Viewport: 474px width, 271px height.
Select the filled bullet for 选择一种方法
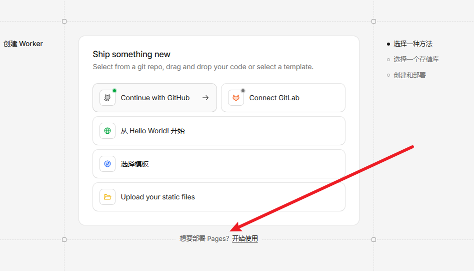tap(388, 44)
